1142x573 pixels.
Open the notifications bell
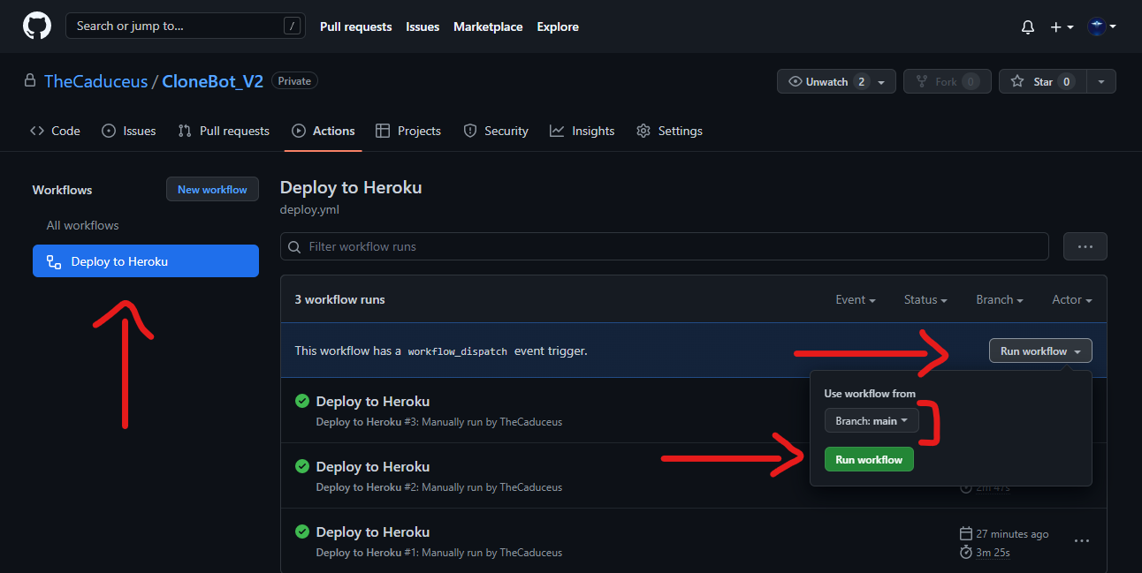(1027, 27)
